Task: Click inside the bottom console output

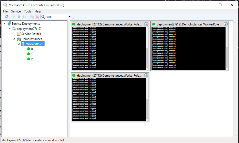Action: point(109,99)
